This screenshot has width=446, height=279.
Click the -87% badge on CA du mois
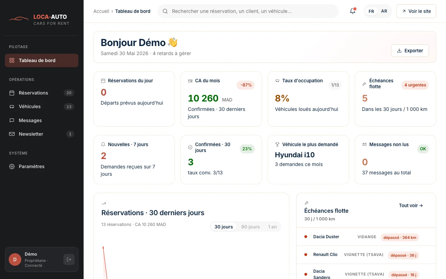pyautogui.click(x=246, y=85)
